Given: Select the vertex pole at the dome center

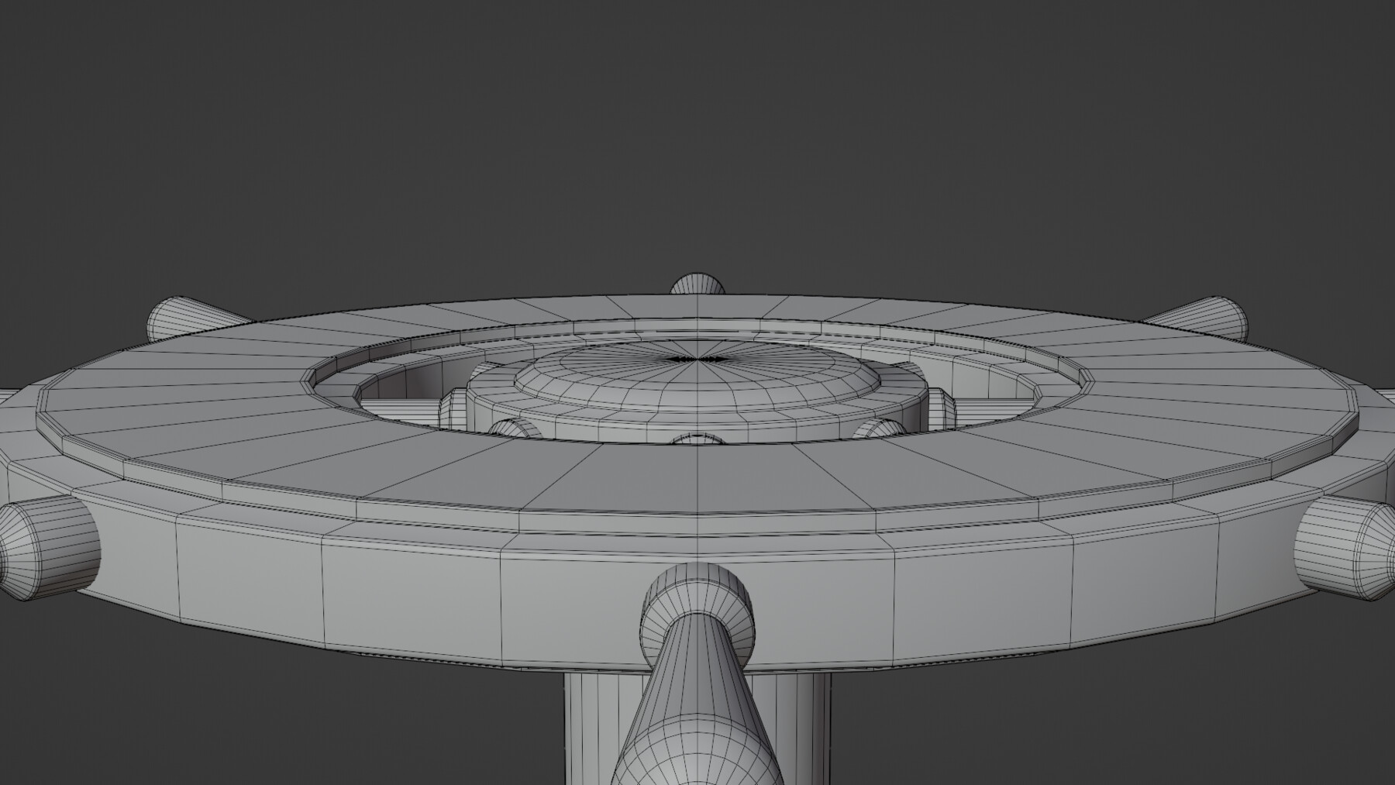Looking at the screenshot, I should 696,359.
